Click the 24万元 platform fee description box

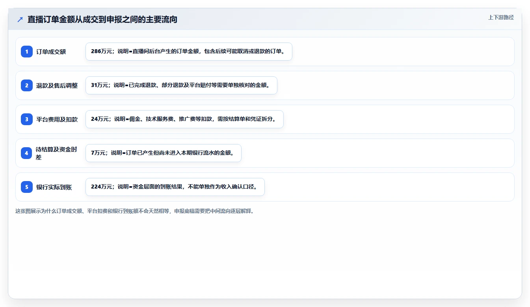point(184,119)
